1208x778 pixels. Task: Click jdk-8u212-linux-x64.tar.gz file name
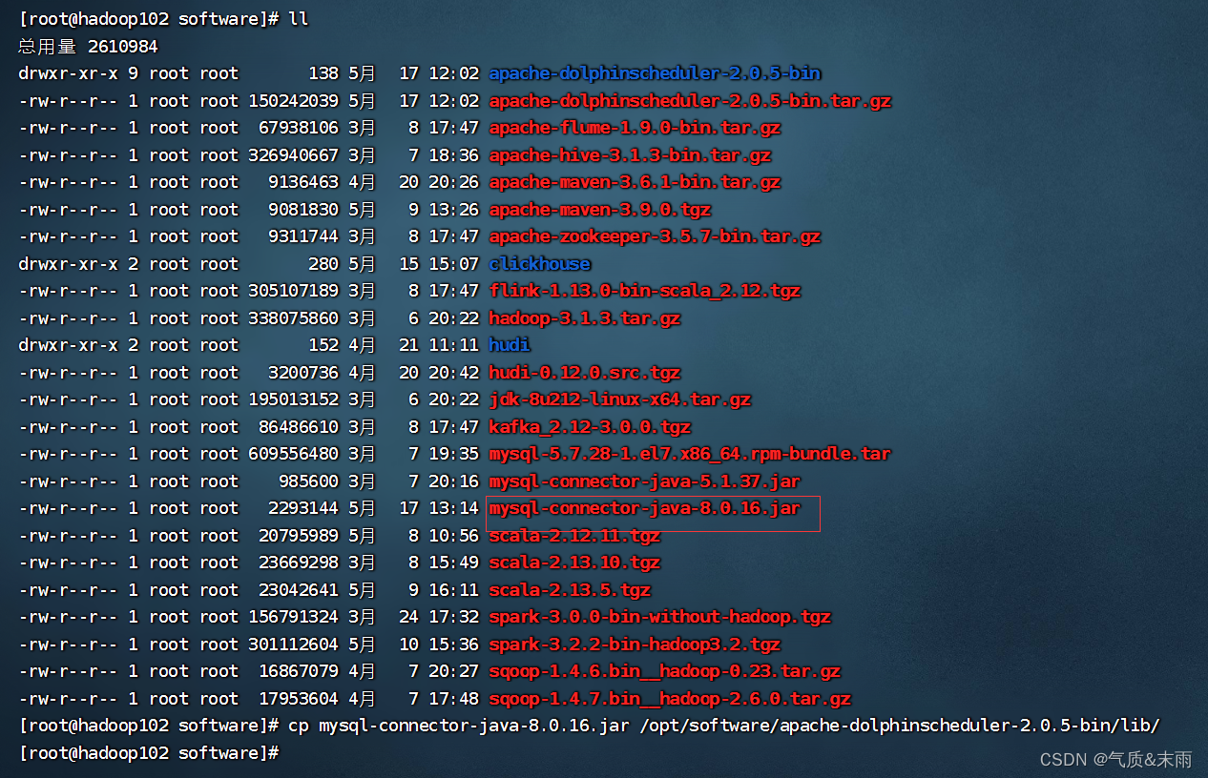tap(620, 399)
